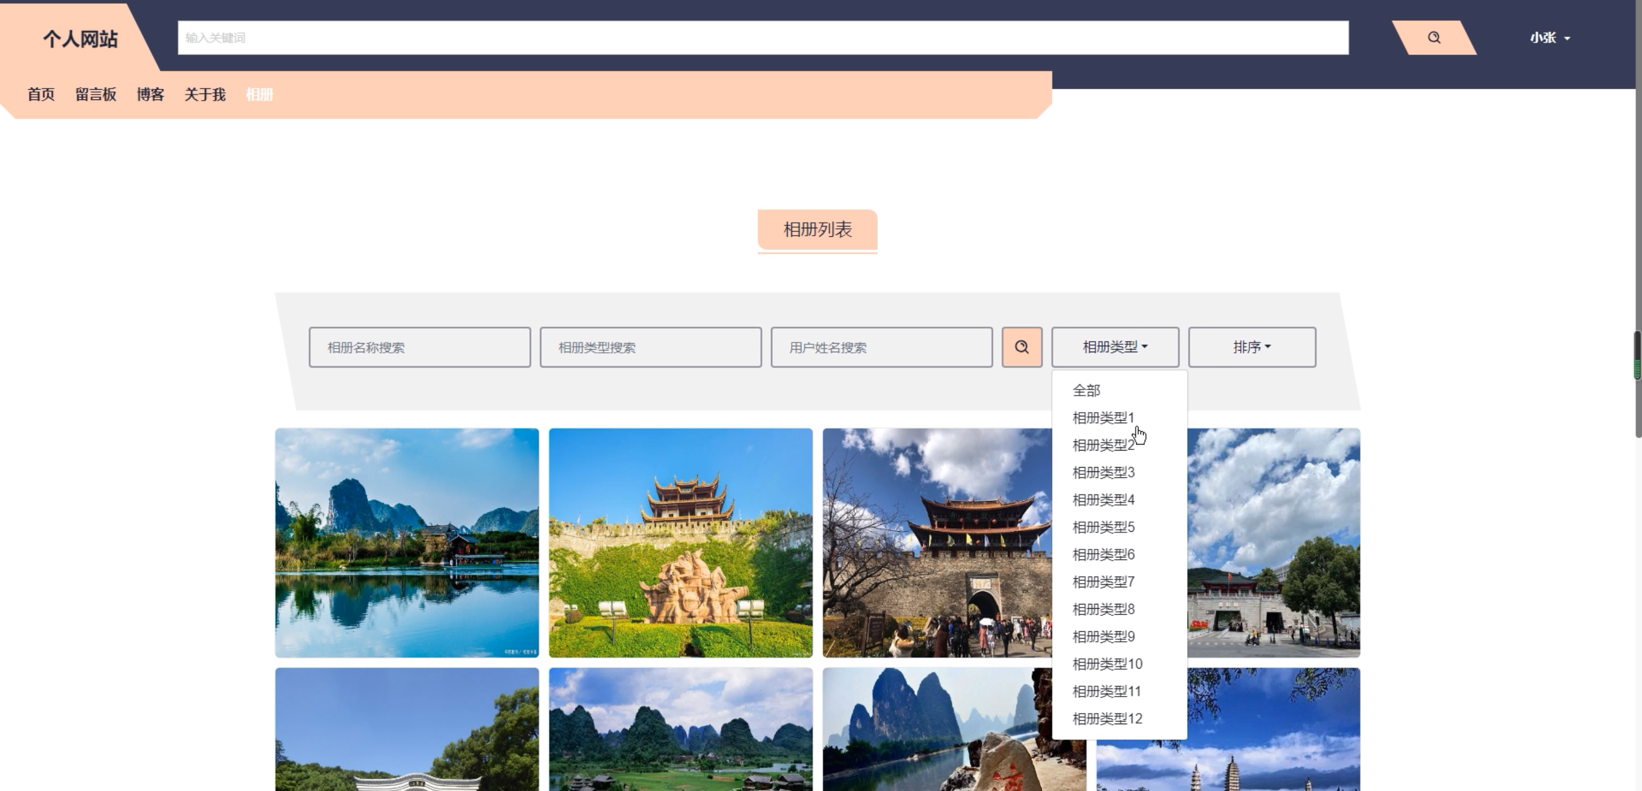Image resolution: width=1642 pixels, height=791 pixels.
Task: Open the lake and karst mountains thumbnail
Action: (407, 542)
